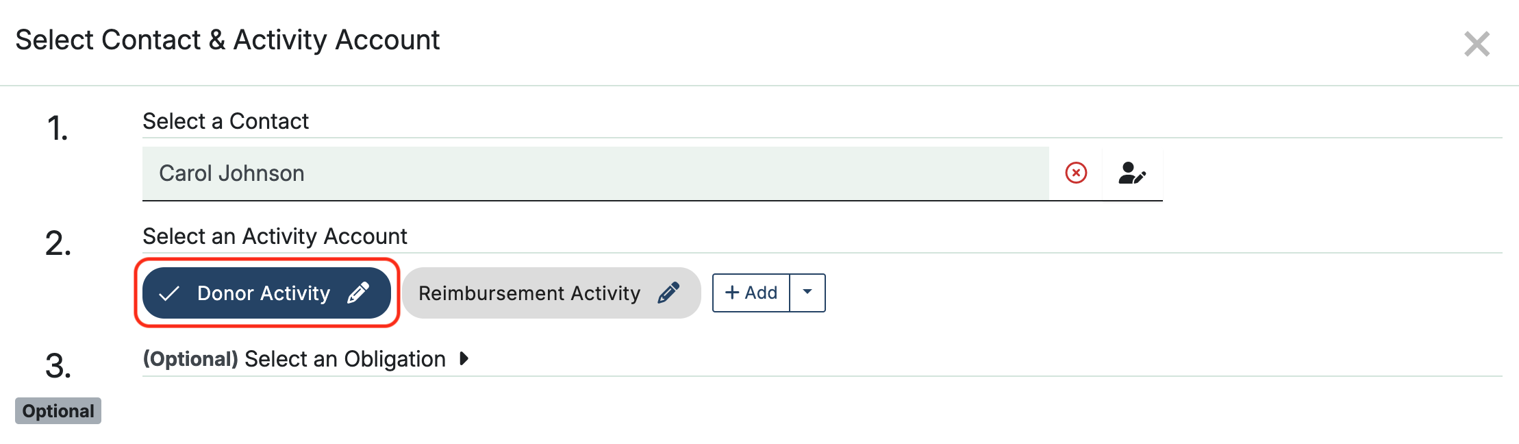
Task: Click the gray Optional badge
Action: (x=58, y=411)
